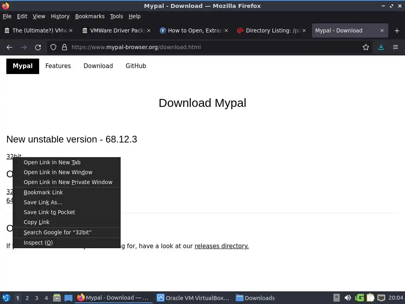The image size is (405, 304).
Task: Choose Open Link in New Private Window
Action: coord(66,182)
